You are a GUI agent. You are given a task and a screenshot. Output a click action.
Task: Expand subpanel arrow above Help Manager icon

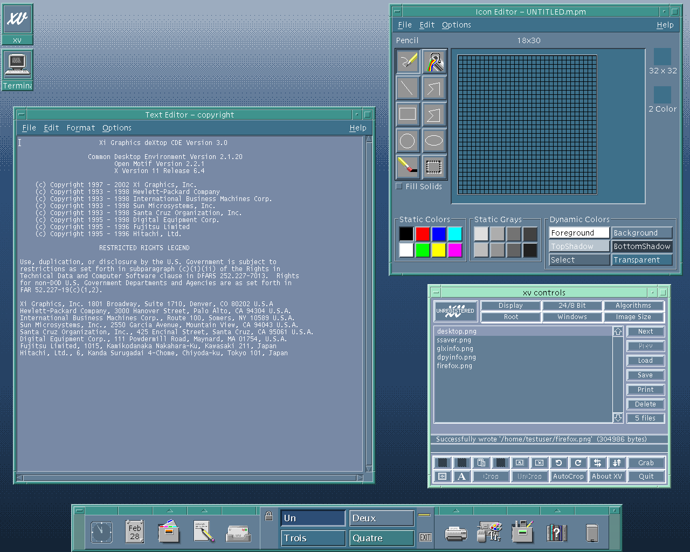[x=557, y=510]
